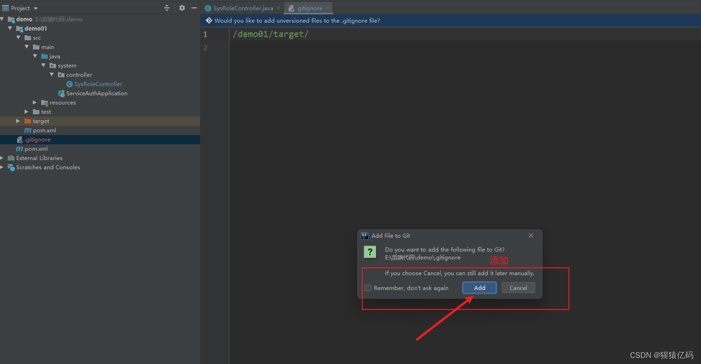The height and width of the screenshot is (364, 701).
Task: Click line number 2 in gutter
Action: click(x=205, y=48)
